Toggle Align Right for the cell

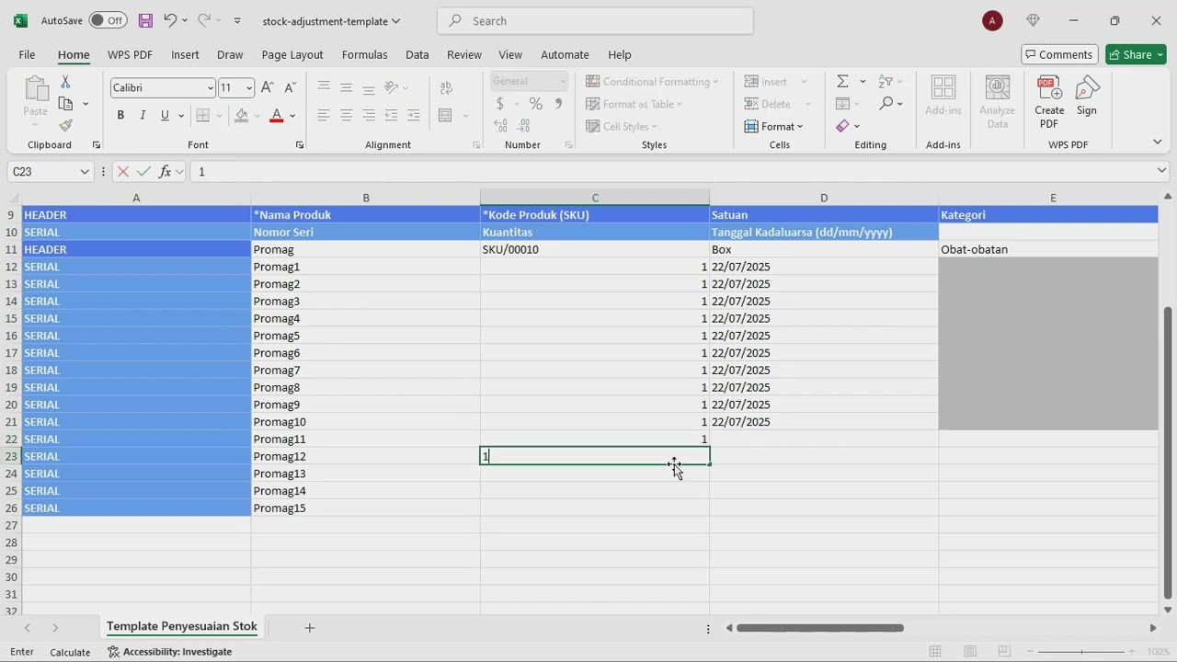[369, 115]
